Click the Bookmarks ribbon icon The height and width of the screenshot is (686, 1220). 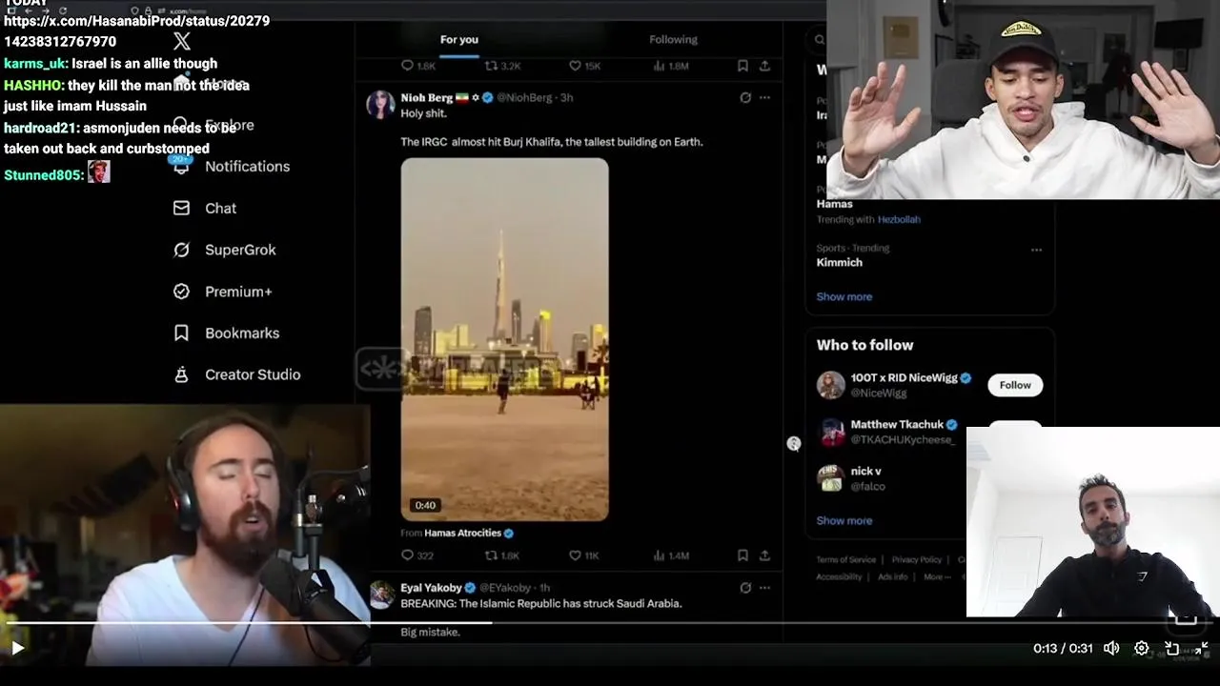[181, 333]
